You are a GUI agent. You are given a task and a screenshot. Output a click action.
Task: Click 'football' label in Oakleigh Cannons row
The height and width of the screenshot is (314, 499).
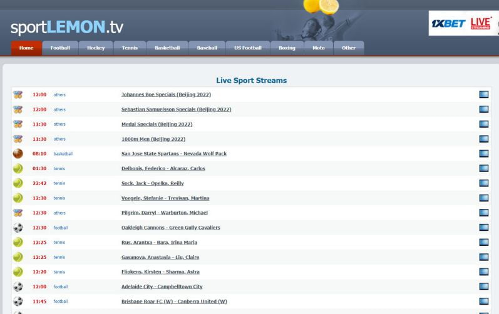pyautogui.click(x=61, y=228)
